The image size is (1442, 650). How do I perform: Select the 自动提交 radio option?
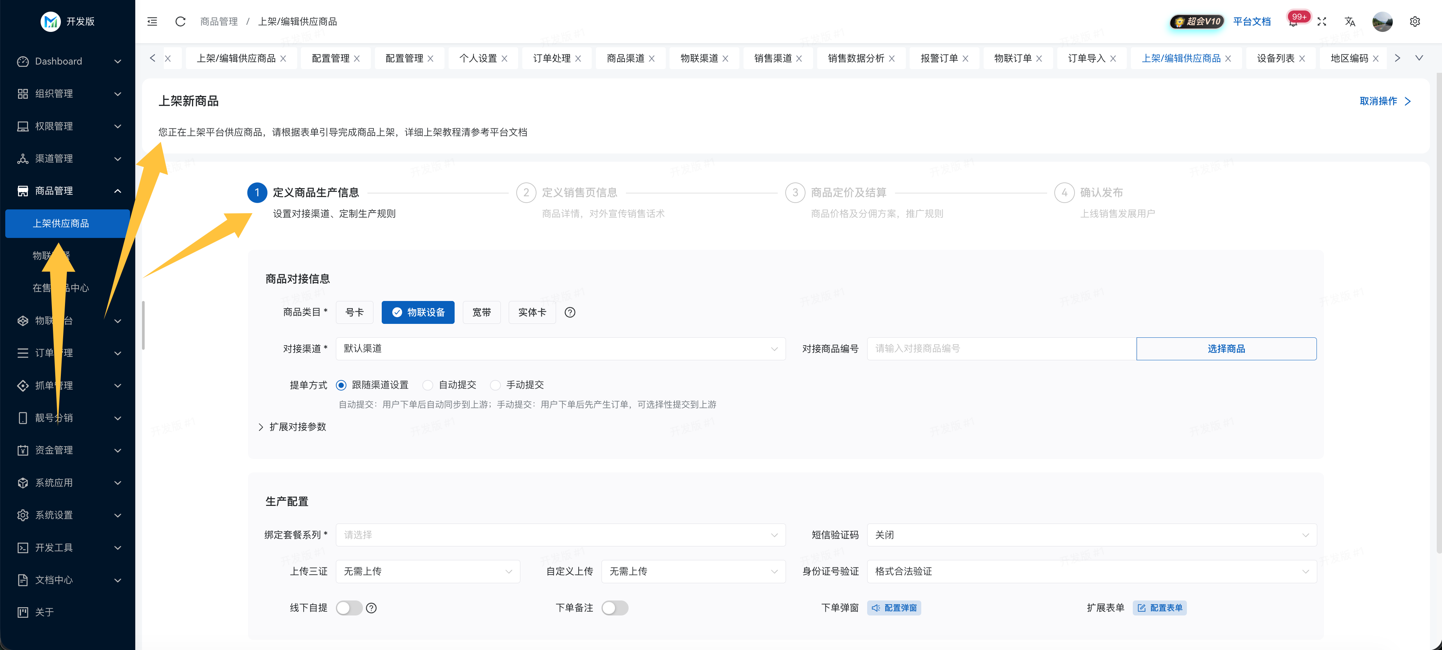tap(428, 385)
